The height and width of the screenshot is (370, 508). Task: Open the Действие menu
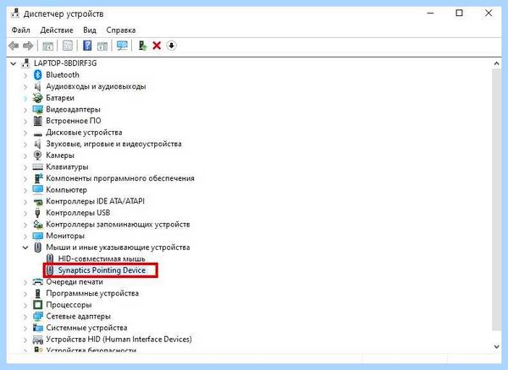57,30
